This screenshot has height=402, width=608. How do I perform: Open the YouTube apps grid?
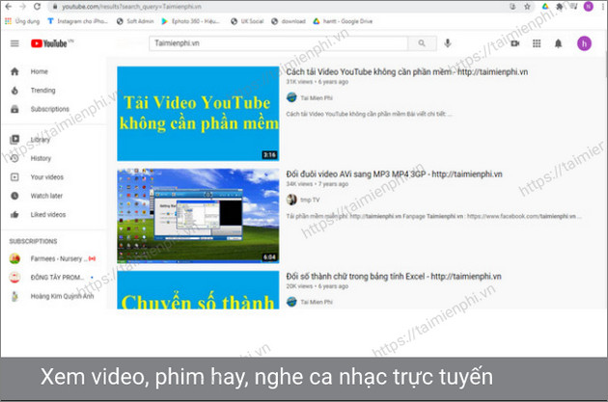point(537,43)
